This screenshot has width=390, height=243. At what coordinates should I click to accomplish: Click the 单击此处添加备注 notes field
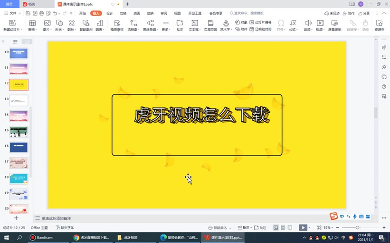pyautogui.click(x=56, y=218)
